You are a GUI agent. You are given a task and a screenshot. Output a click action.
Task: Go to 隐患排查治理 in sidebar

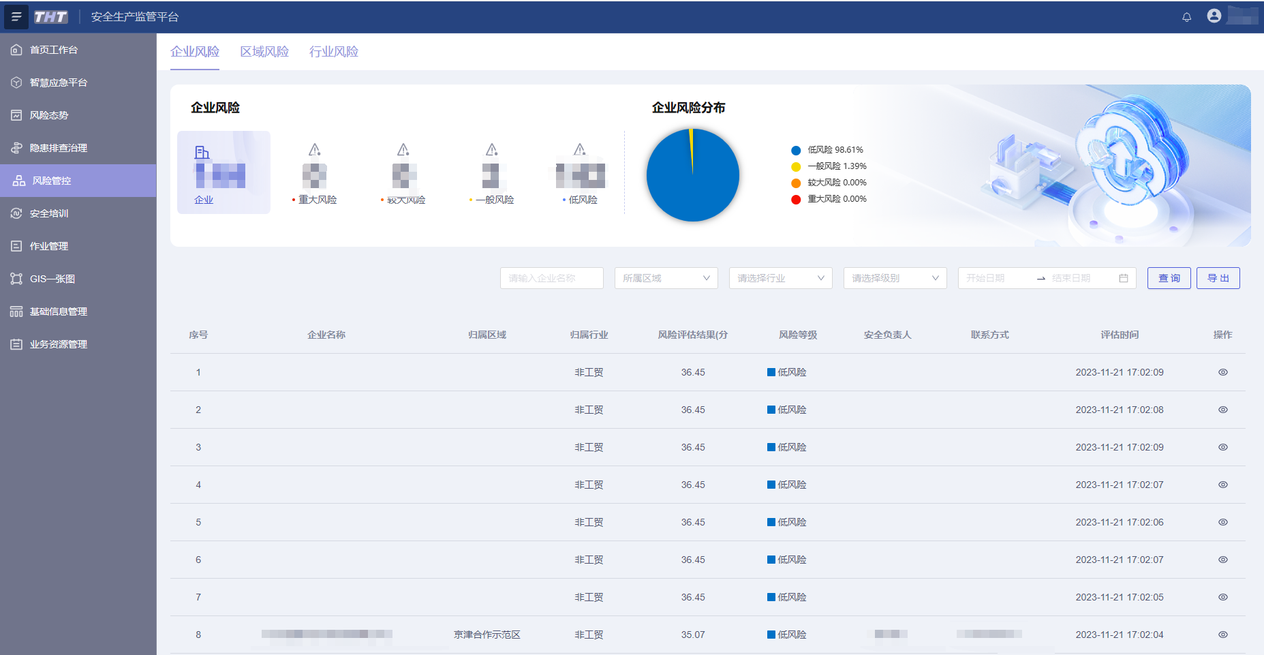[59, 148]
